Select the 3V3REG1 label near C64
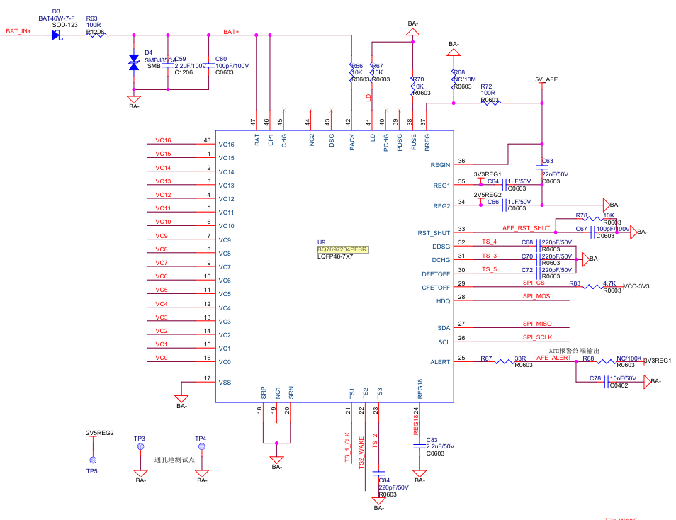 coord(488,174)
